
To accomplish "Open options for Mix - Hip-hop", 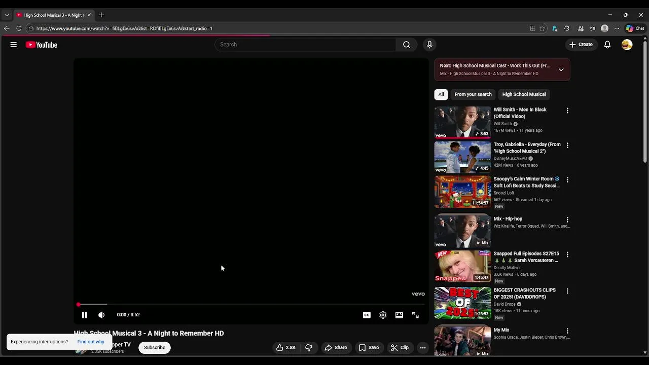I will (567, 220).
